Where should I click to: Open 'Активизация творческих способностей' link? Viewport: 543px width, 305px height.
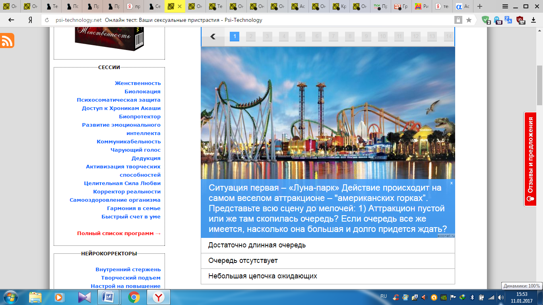tap(123, 171)
